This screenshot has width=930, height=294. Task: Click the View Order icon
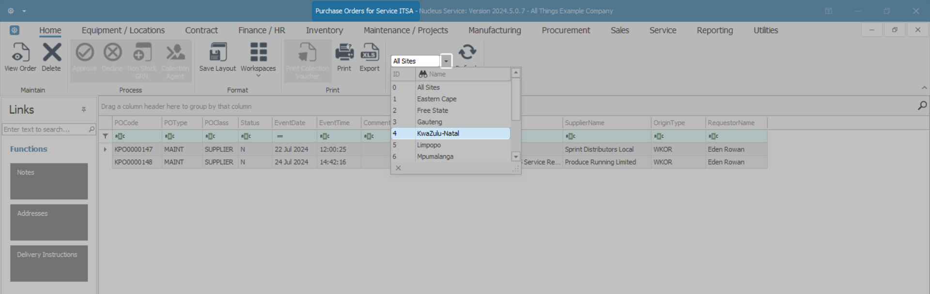coord(20,53)
